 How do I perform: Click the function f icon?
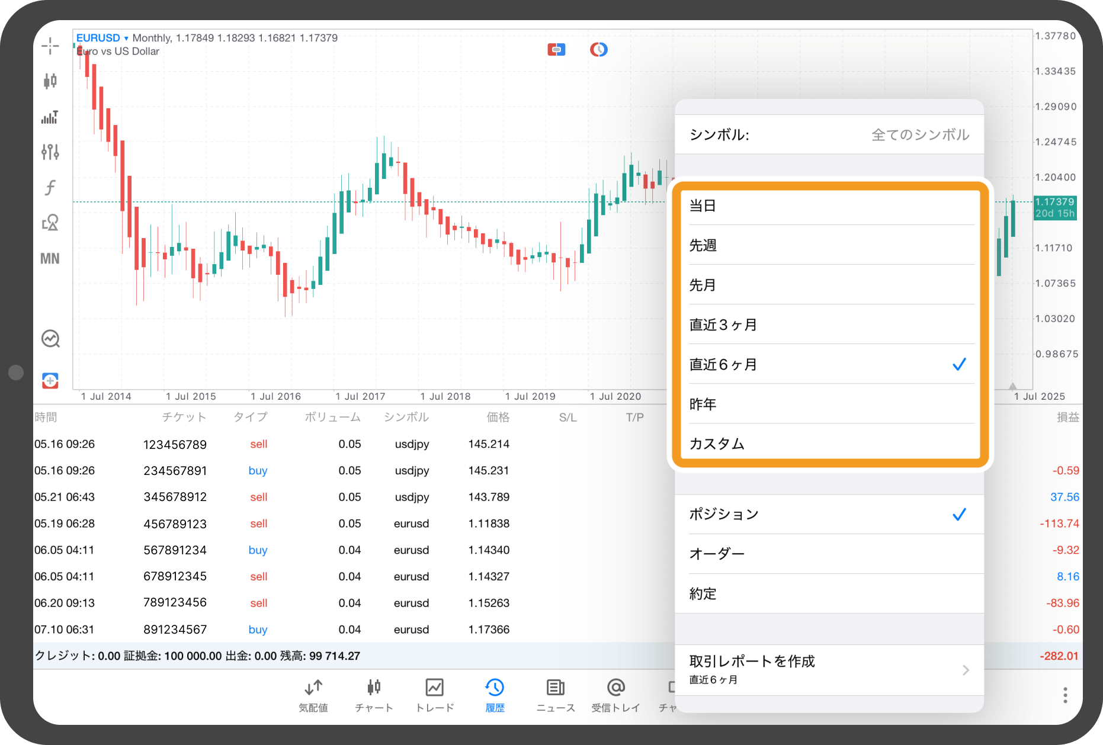coord(50,188)
